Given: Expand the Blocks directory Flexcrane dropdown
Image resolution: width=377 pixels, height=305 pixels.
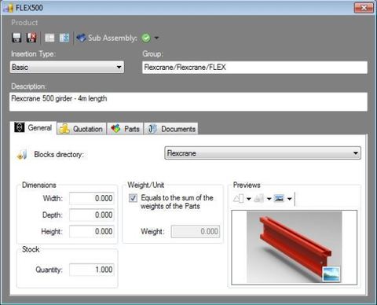Looking at the screenshot, I should 262,153.
